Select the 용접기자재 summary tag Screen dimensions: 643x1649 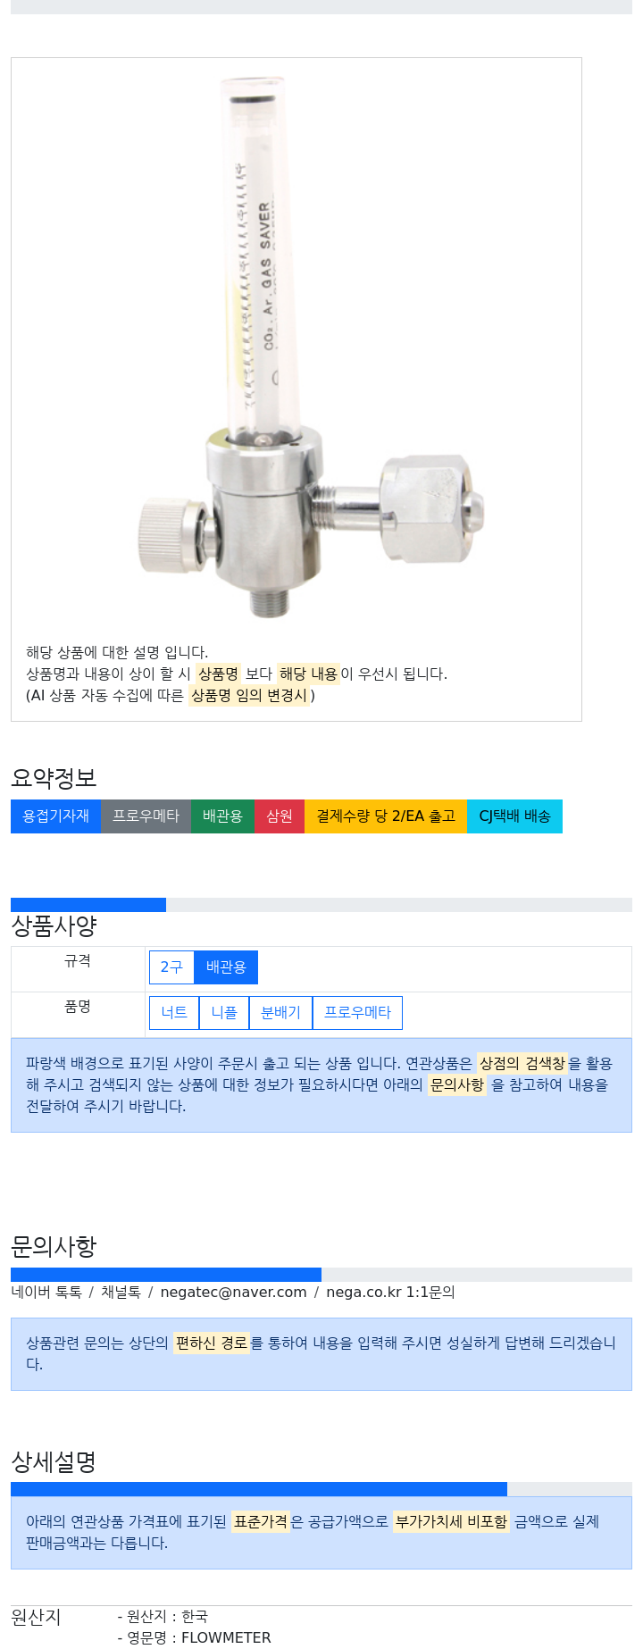(x=55, y=816)
